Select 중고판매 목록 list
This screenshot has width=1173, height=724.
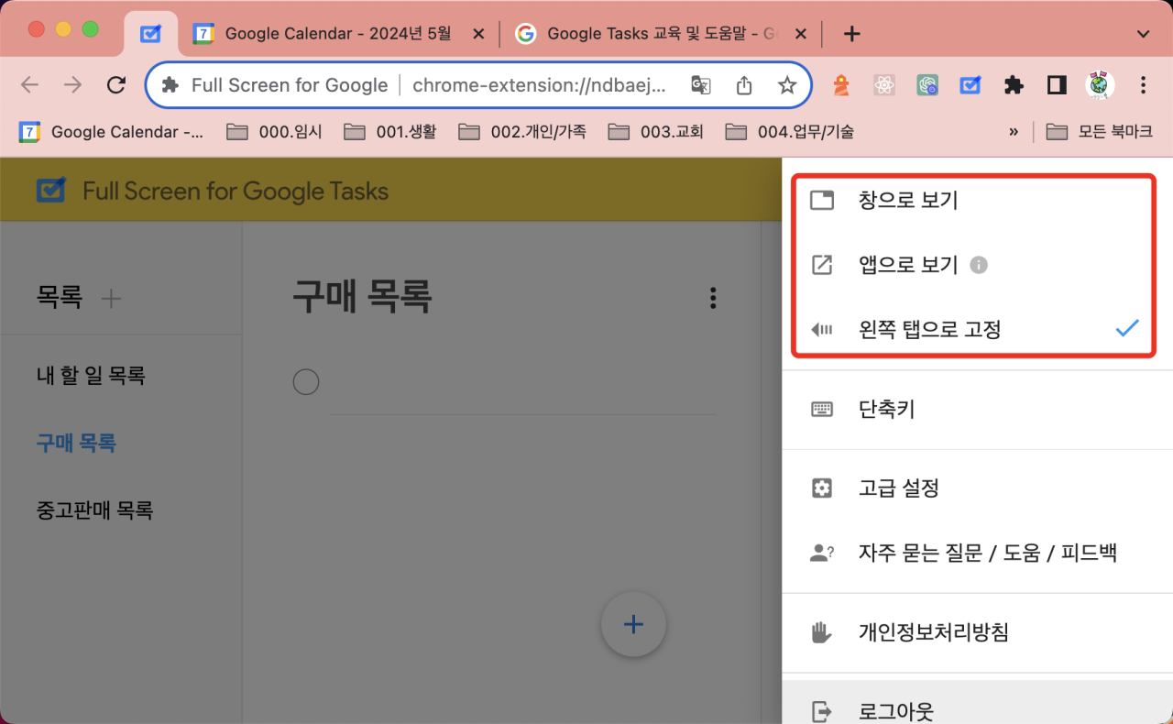click(94, 510)
